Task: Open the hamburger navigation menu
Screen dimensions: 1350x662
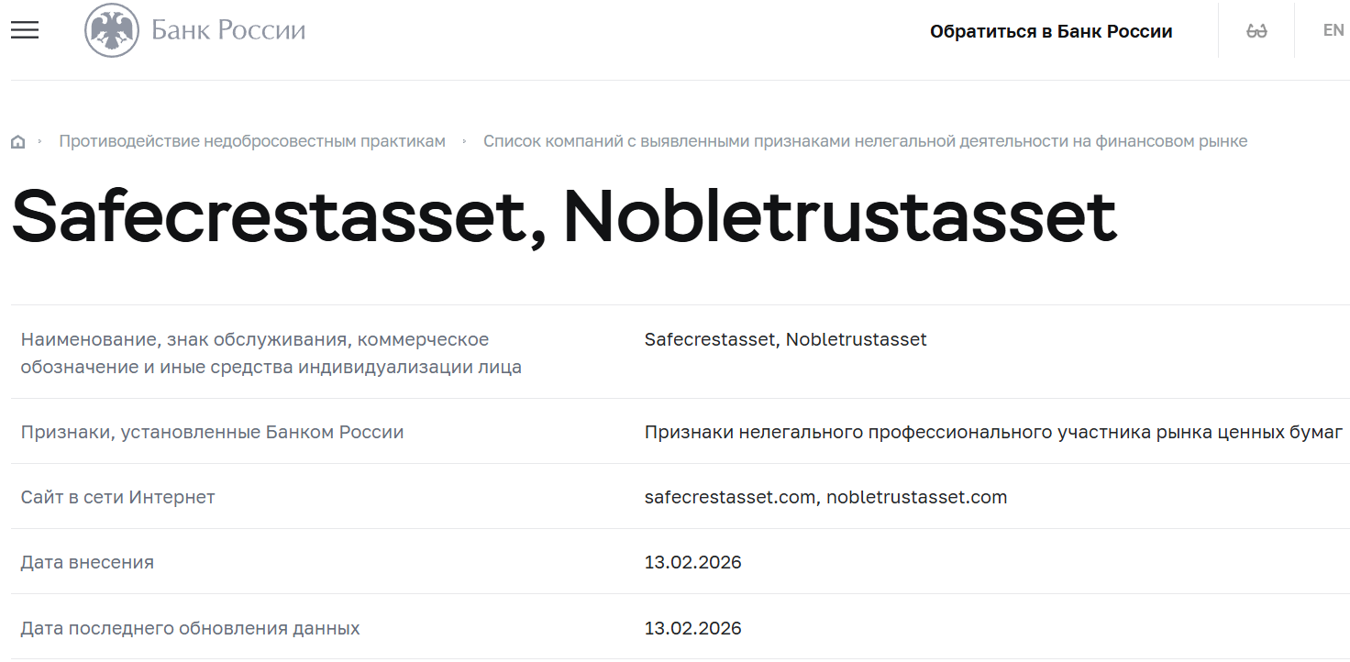Action: [24, 29]
